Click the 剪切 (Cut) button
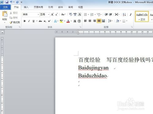Image resolution: width=153 pixels, height=114 pixels. pos(14,13)
